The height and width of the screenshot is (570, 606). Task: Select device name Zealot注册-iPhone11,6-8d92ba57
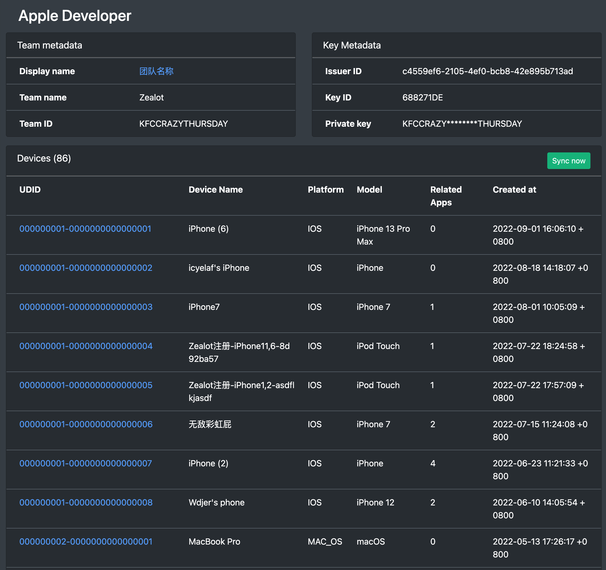coord(239,352)
